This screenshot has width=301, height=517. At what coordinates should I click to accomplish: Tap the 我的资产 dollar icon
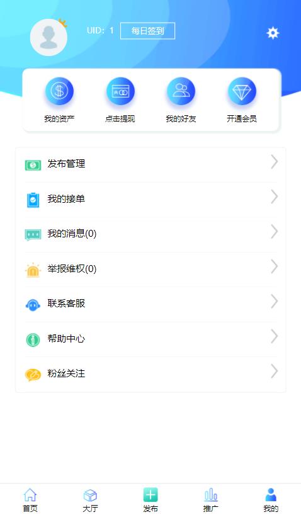59,91
